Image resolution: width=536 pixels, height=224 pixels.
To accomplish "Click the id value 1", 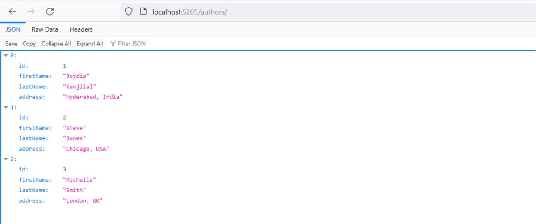I will pos(65,66).
